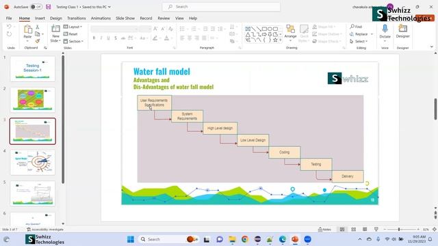Select slide 1 thumbnail Testing Session-1
Screen dimensions: 438x246
coord(33,68)
